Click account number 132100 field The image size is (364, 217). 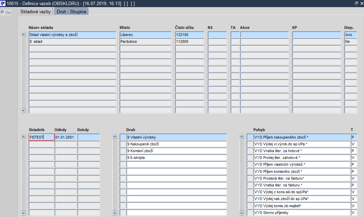click(x=190, y=35)
